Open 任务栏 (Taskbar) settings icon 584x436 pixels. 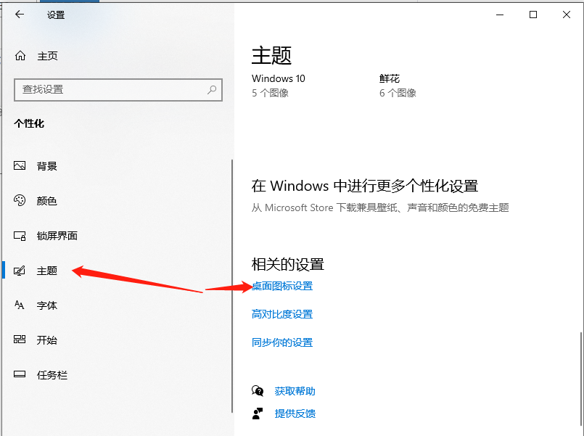(x=18, y=374)
